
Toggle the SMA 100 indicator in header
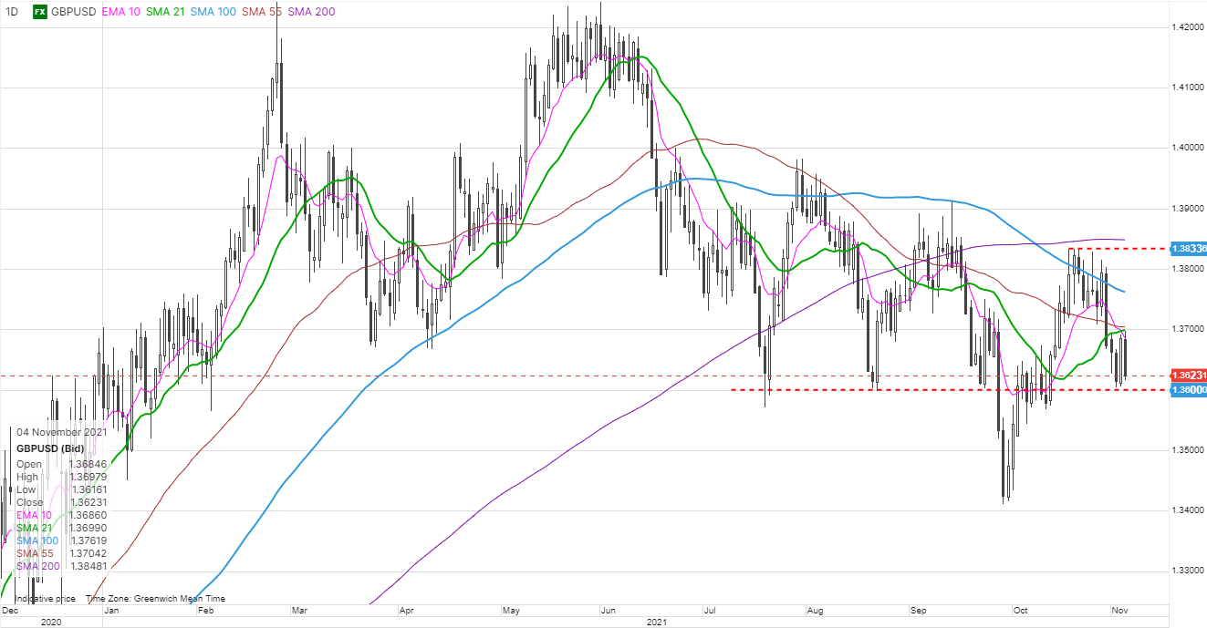[x=217, y=13]
